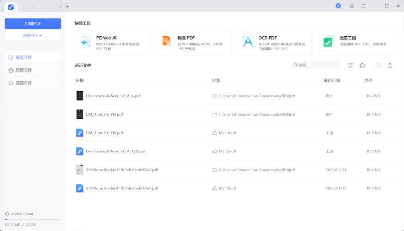Viewport: 404px width, 231px height.
Task: Open User Manual_Acer_1.0_A_A.pdf from recent files
Action: point(113,96)
